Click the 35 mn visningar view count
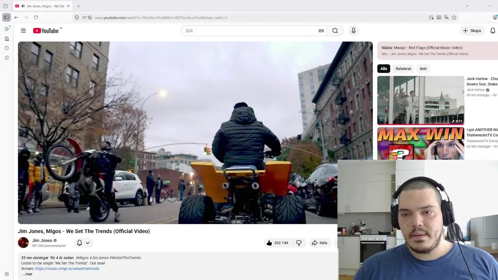Viewport: 498px width, 280px height. pos(35,258)
